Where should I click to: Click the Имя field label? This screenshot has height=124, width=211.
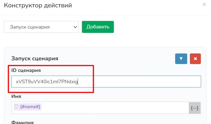pos(16,97)
